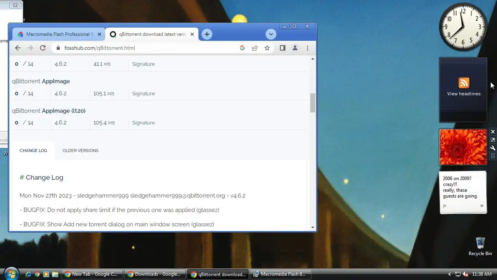The width and height of the screenshot is (497, 280).
Task: Download qBittorrent AppImage
Action: (x=41, y=81)
